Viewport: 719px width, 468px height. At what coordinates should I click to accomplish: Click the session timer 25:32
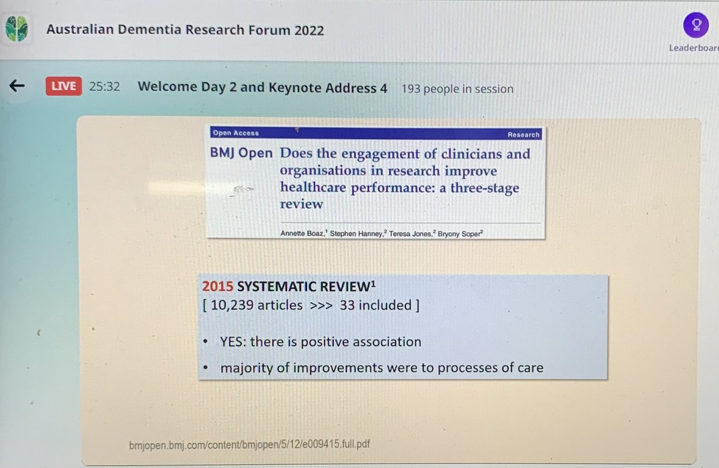105,87
